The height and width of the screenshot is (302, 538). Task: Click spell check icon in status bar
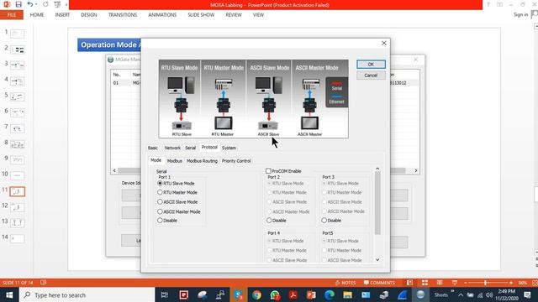43,283
